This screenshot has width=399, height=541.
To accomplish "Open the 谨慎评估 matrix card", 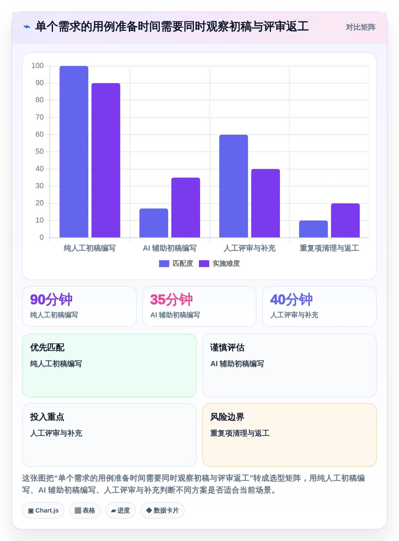I will [x=290, y=366].
